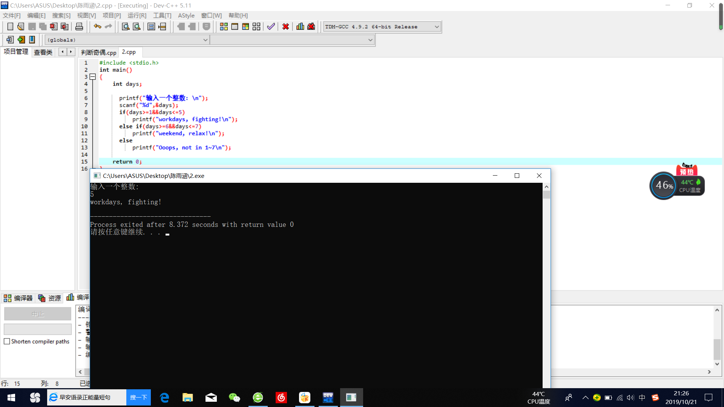Screen dimensions: 724x407
Task: Switch to the 判断奇偶.cpp tab
Action: 98,52
